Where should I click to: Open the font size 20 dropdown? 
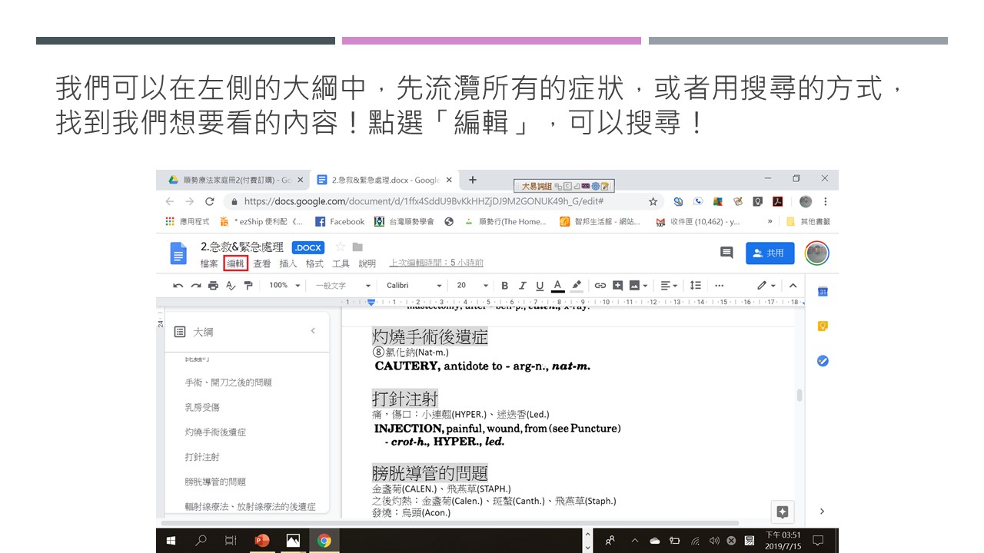(x=473, y=285)
